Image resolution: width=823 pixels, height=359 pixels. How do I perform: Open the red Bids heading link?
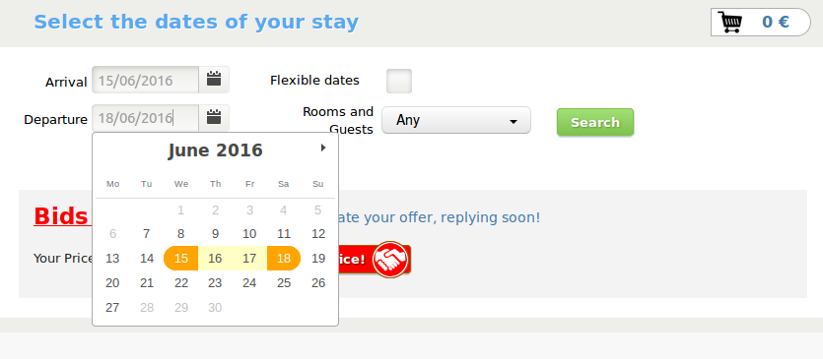coord(61,216)
